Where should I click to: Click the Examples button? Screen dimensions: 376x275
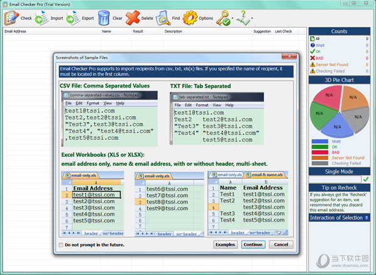(x=225, y=244)
